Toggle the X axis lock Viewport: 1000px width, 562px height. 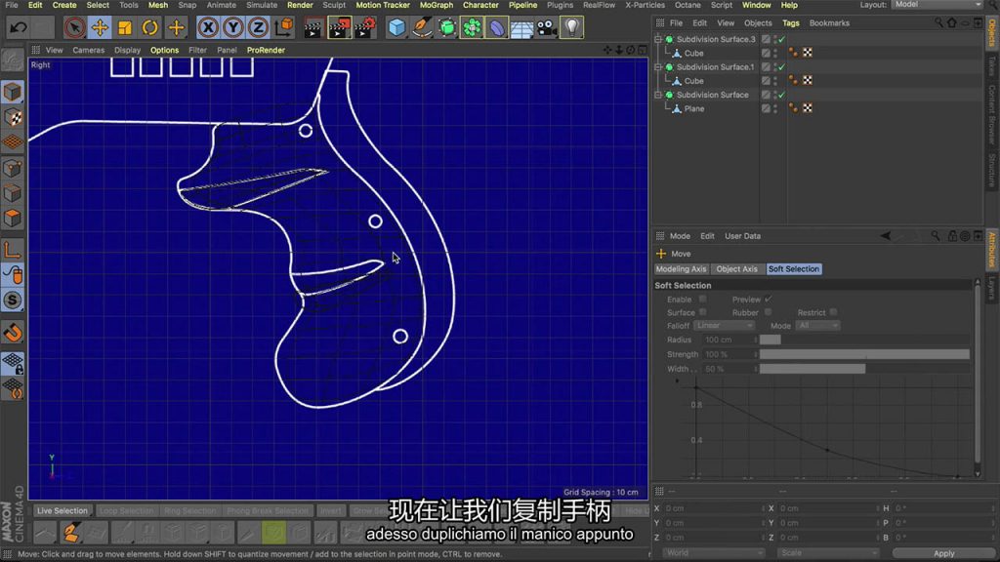point(208,27)
